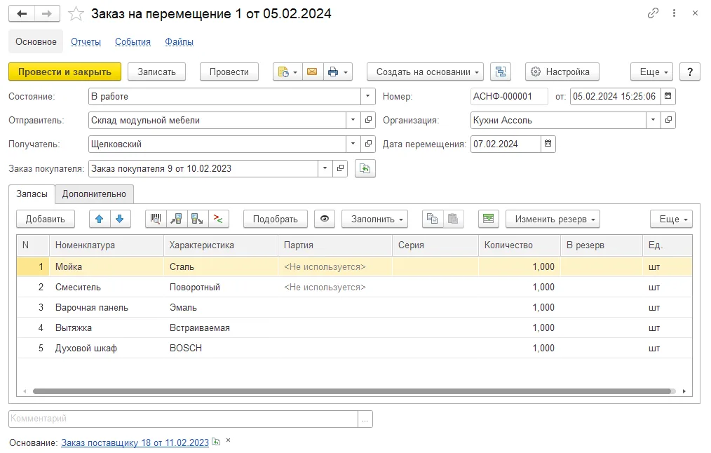Open the Создать на основании dropdown
This screenshot has width=711, height=453.
(426, 72)
